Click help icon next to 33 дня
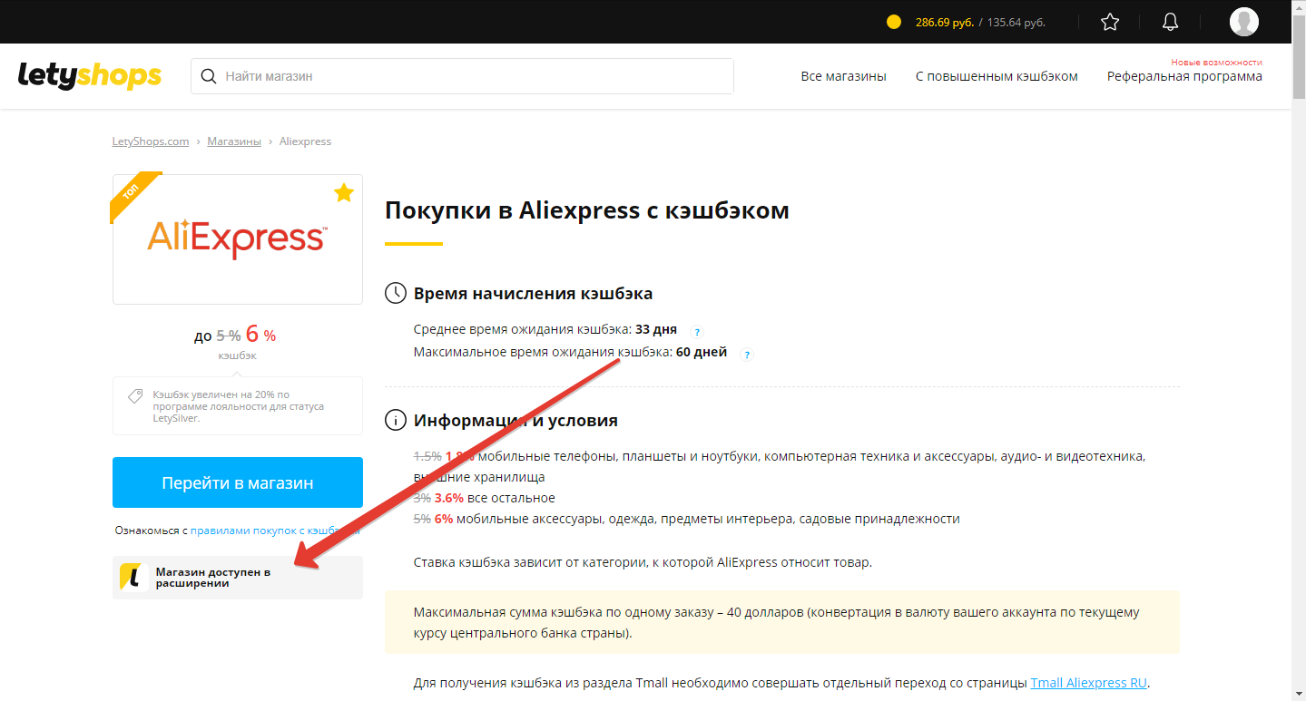Image resolution: width=1306 pixels, height=701 pixels. tap(697, 332)
